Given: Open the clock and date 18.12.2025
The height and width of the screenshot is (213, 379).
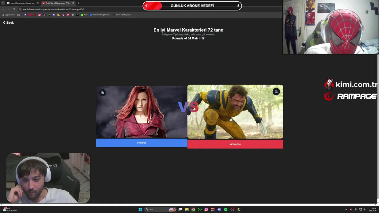Looking at the screenshot, I should coord(372,209).
